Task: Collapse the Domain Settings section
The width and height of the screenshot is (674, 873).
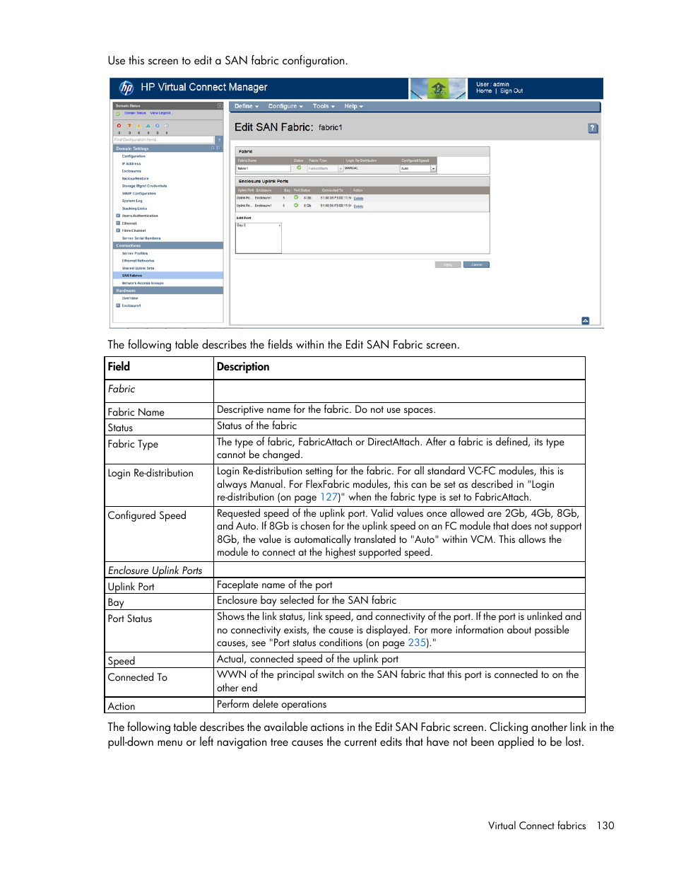Action: click(x=219, y=148)
